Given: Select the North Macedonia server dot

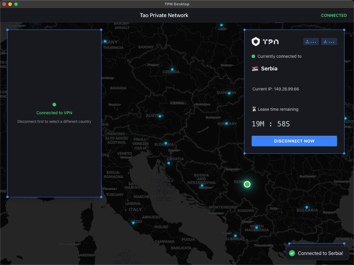Looking at the screenshot, I should pos(256,227).
